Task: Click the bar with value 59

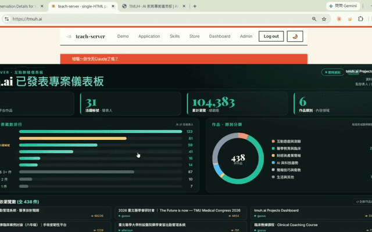Action: pyautogui.click(x=58, y=145)
